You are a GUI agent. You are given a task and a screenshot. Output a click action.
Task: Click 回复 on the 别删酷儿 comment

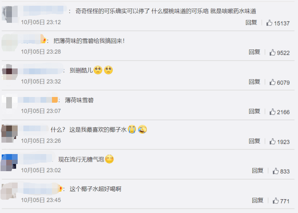point(255,82)
